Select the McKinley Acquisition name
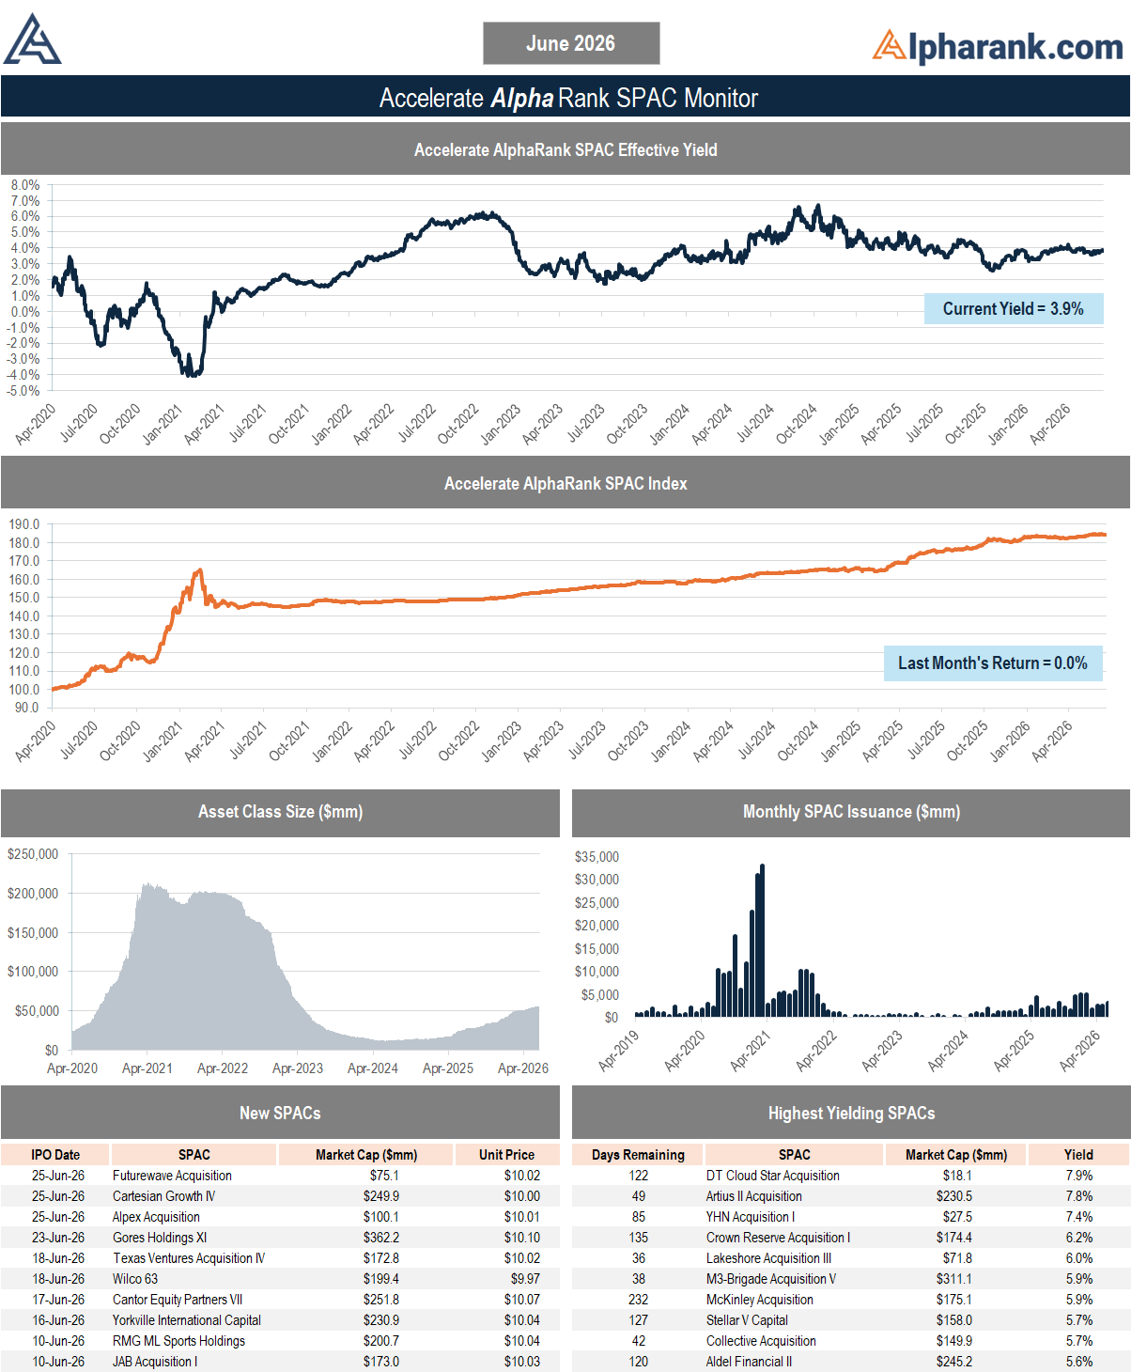Screen dimensions: 1131x1372 760,1300
